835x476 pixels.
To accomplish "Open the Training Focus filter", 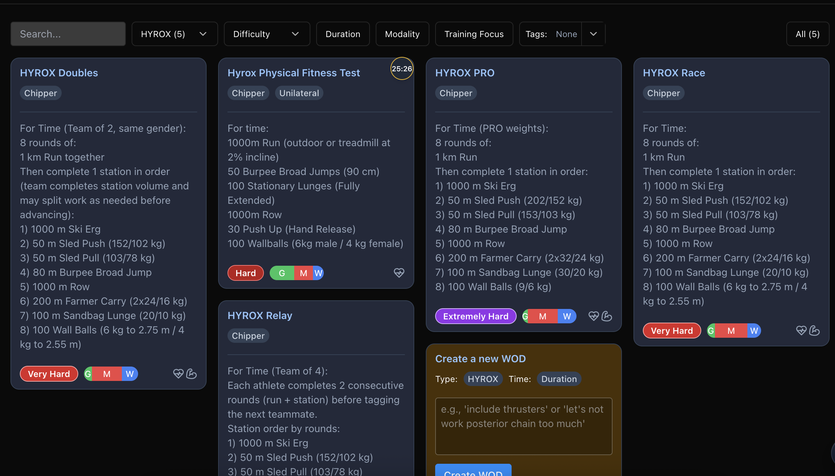I will pyautogui.click(x=474, y=34).
